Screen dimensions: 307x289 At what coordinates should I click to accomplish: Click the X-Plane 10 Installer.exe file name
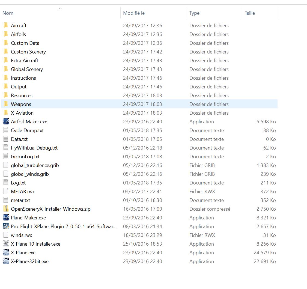36,244
